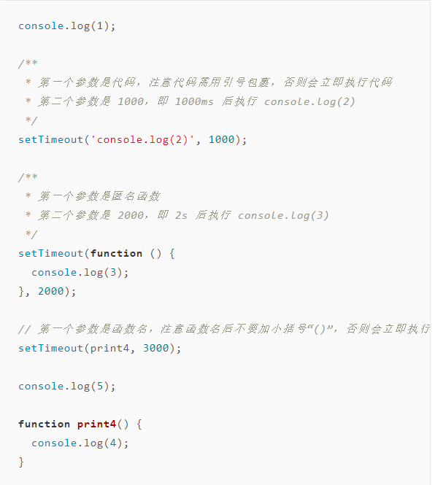Click the first setTimeout keyword
This screenshot has width=435, height=485.
coord(51,140)
